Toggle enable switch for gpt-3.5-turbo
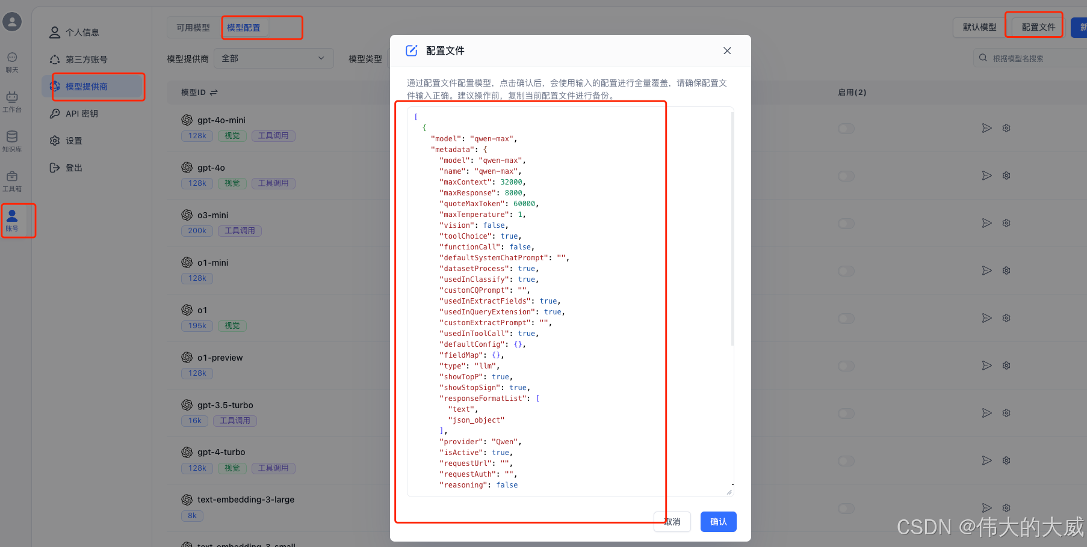Screen dimensions: 1087x547 846,414
